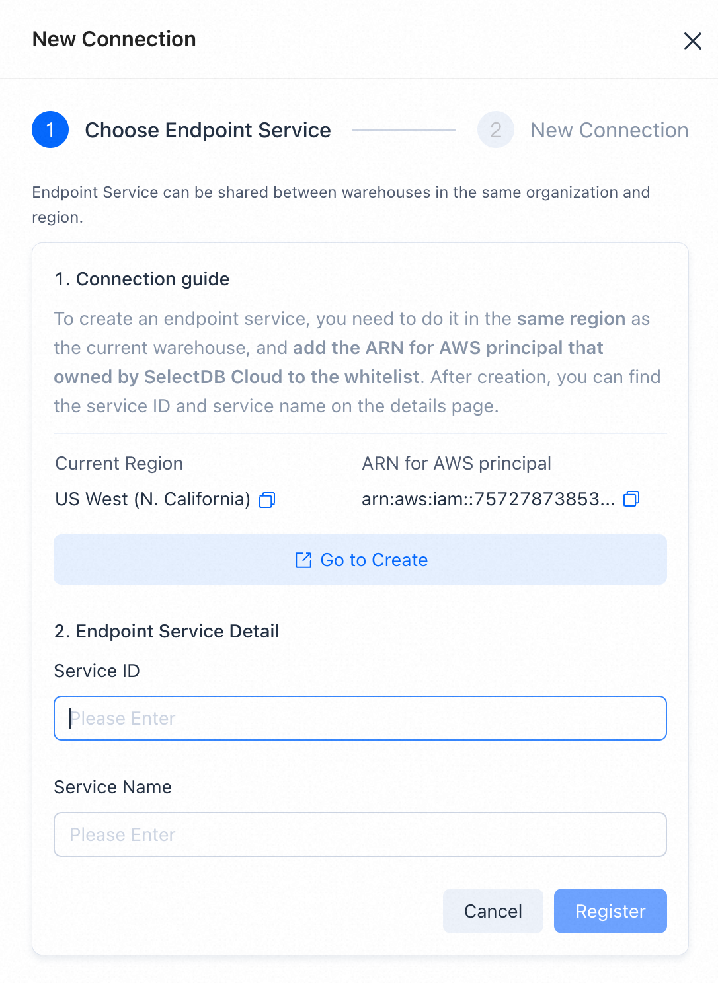Copy the AWS principal ARN value
Image resolution: width=718 pixels, height=983 pixels.
tap(631, 499)
